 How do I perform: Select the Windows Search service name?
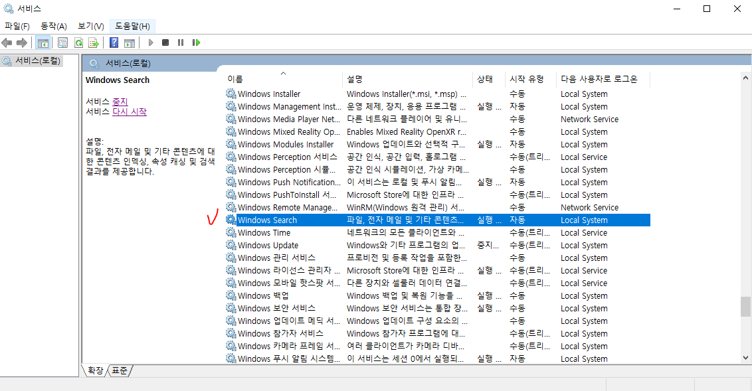(267, 220)
